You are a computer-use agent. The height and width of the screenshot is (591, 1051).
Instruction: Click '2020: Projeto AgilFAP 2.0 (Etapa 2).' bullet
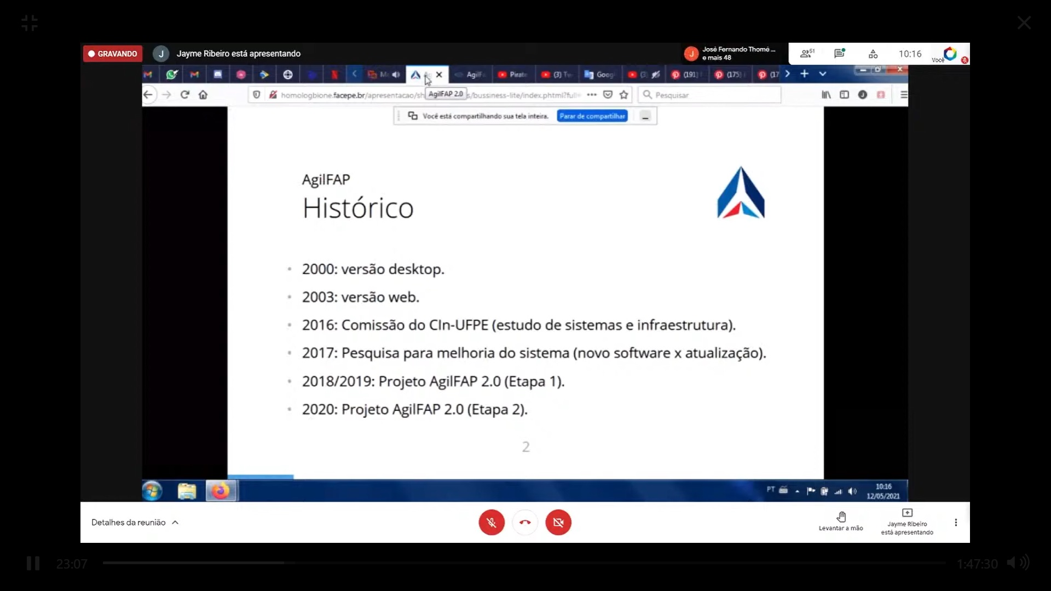(414, 409)
